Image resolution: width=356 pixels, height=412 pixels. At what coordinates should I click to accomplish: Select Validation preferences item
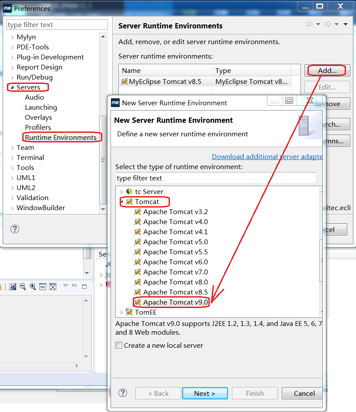pos(33,197)
